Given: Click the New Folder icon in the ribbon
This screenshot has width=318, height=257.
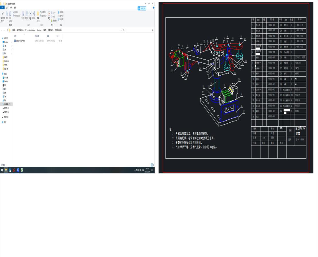Looking at the screenshot, I should click(x=38, y=14).
